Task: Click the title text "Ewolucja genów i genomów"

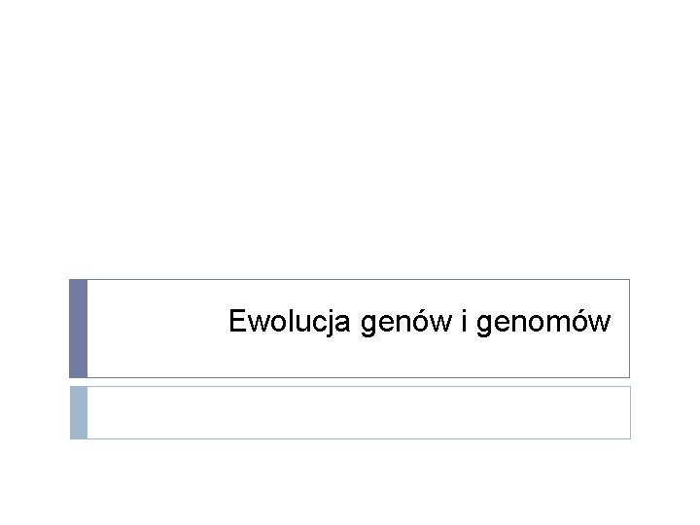Action: coord(419,322)
